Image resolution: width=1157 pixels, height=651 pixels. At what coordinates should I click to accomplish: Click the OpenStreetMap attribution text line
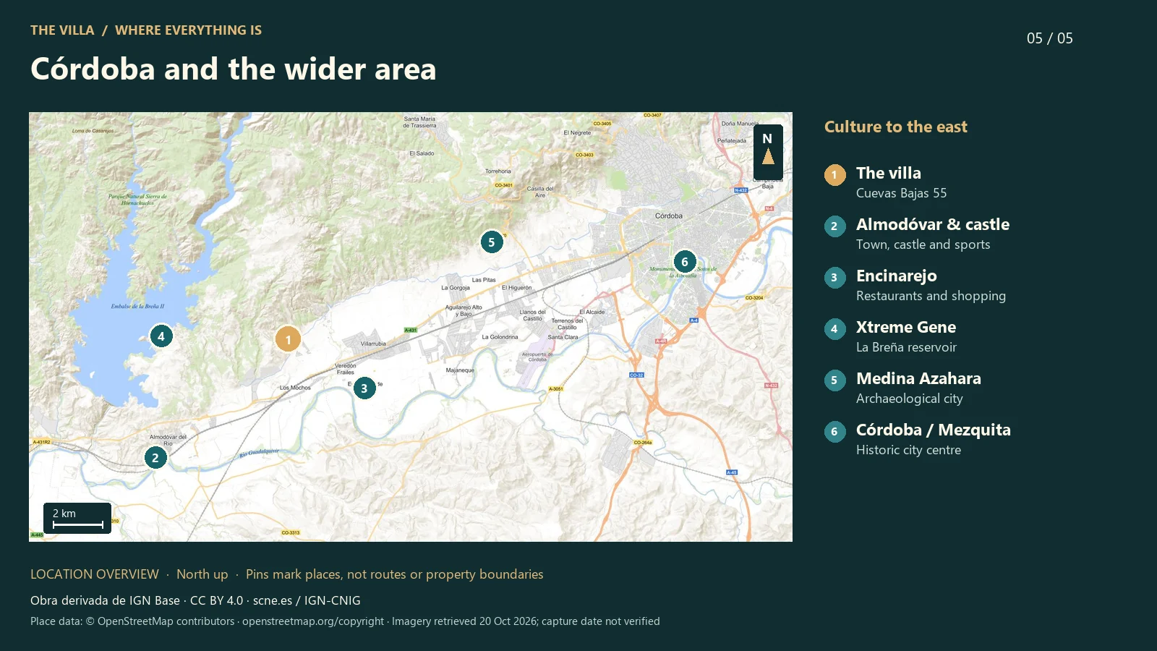[345, 621]
